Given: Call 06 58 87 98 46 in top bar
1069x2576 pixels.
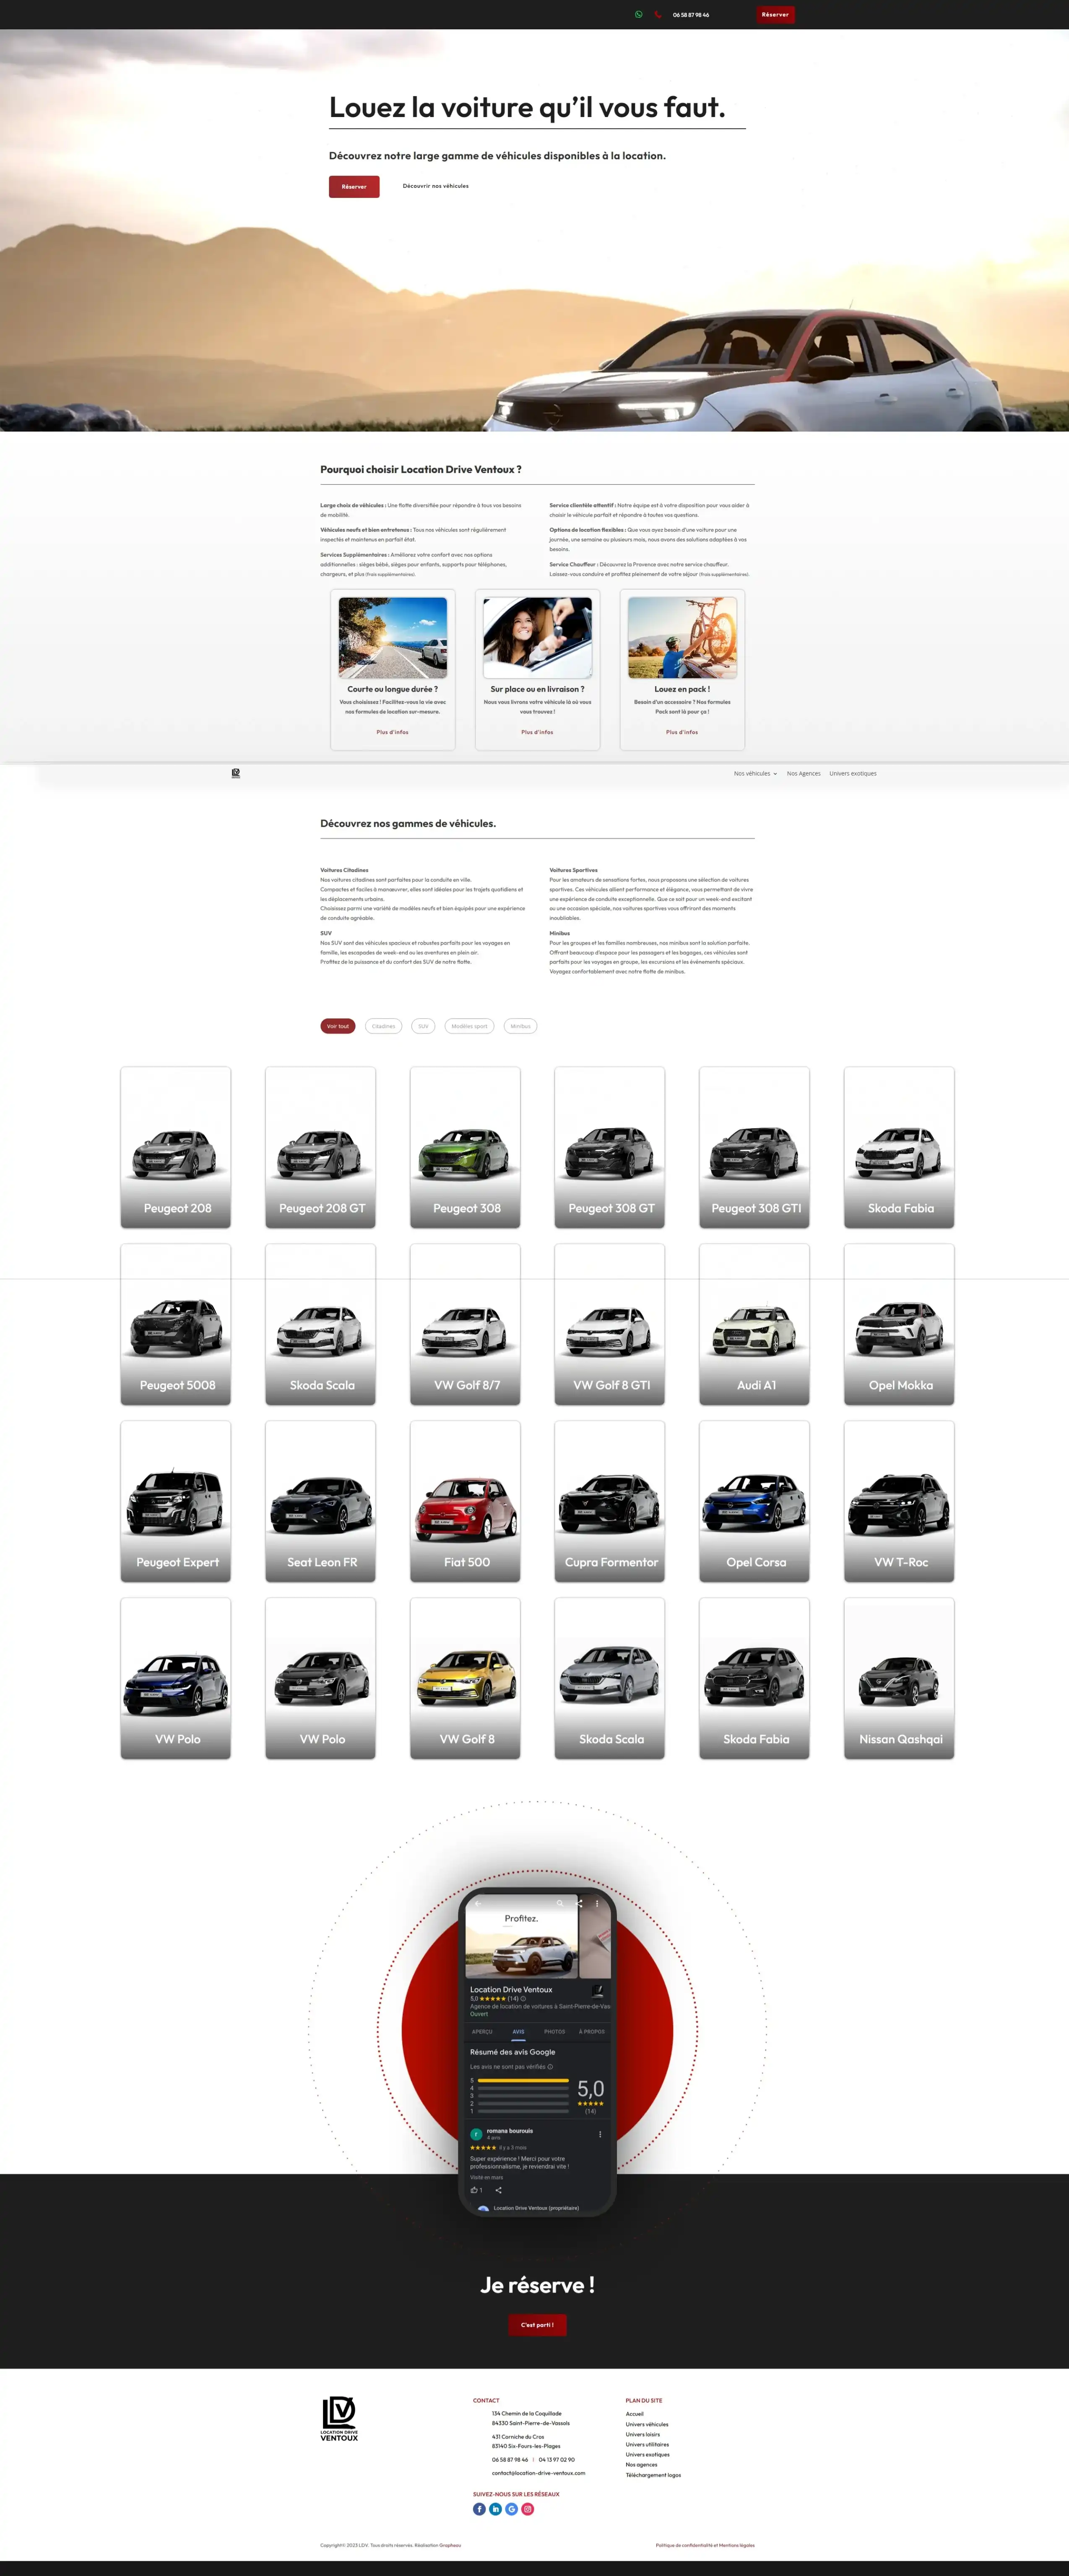Looking at the screenshot, I should point(691,15).
